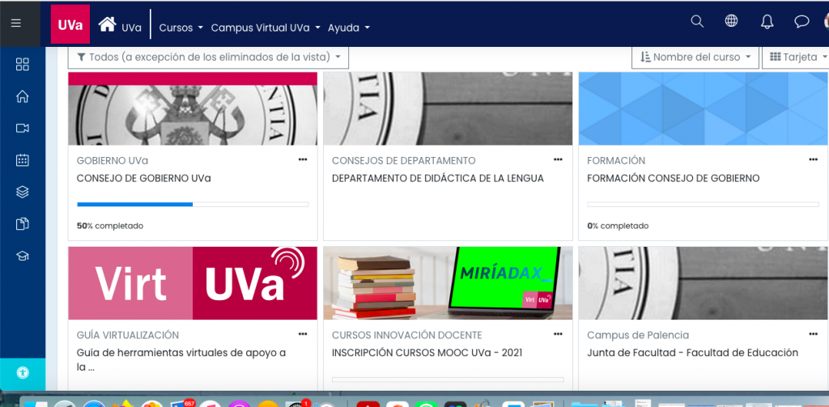This screenshot has height=407, width=829.
Task: Open the graduation cap icon in sidebar
Action: [22, 256]
